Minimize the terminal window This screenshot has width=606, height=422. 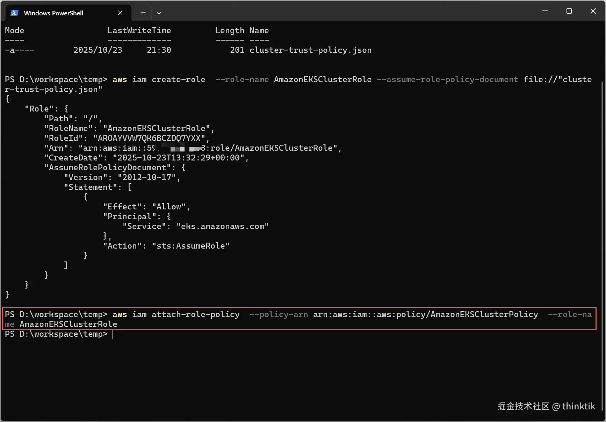(545, 11)
